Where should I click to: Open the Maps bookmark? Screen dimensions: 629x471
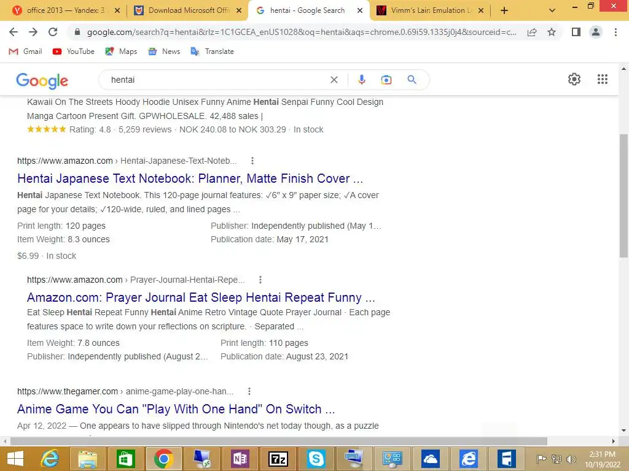121,52
